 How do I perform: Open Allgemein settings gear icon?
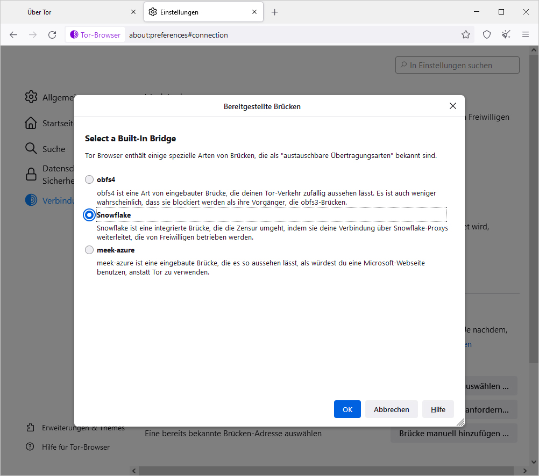pos(31,97)
